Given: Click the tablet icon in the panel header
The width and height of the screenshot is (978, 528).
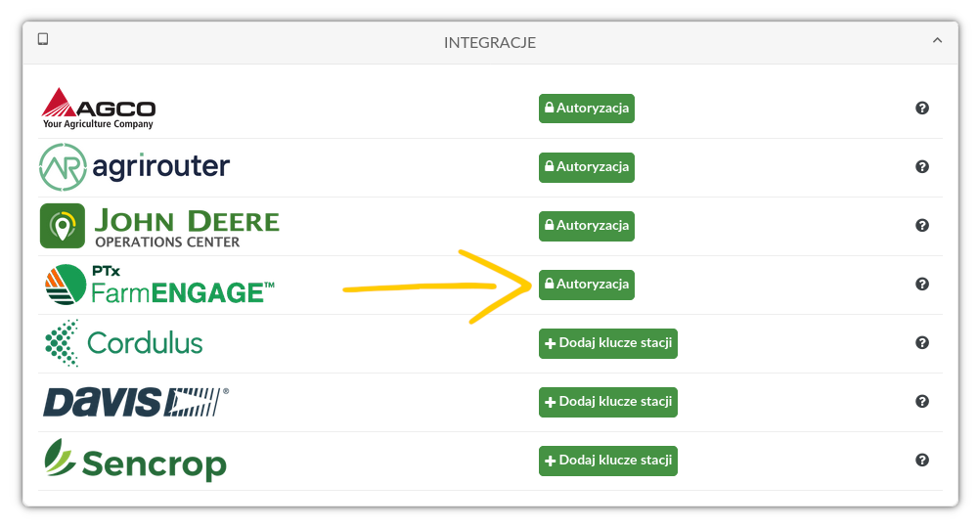Looking at the screenshot, I should [43, 40].
